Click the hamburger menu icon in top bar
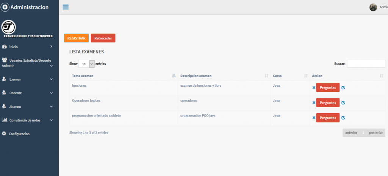388x176 pixels. pos(66,7)
